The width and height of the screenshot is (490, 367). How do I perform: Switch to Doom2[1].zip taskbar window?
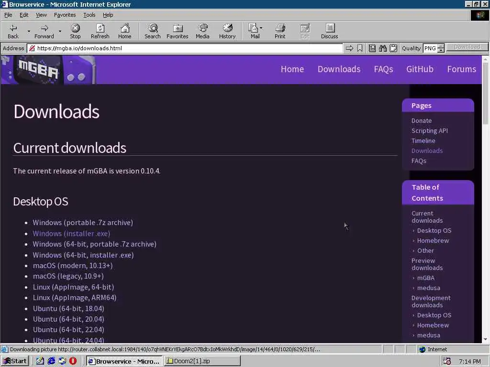[202, 361]
